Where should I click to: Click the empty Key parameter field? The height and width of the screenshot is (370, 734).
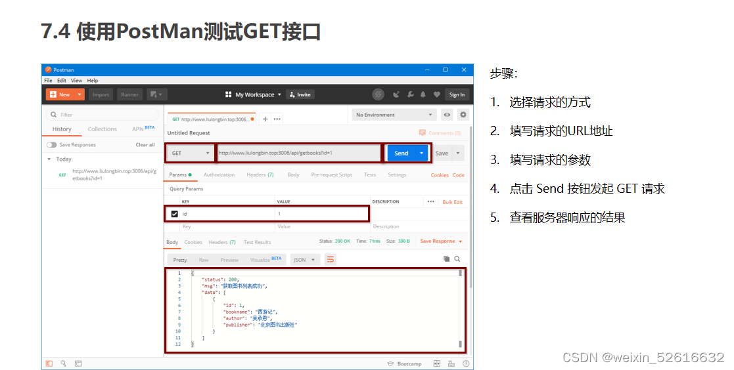tap(227, 226)
